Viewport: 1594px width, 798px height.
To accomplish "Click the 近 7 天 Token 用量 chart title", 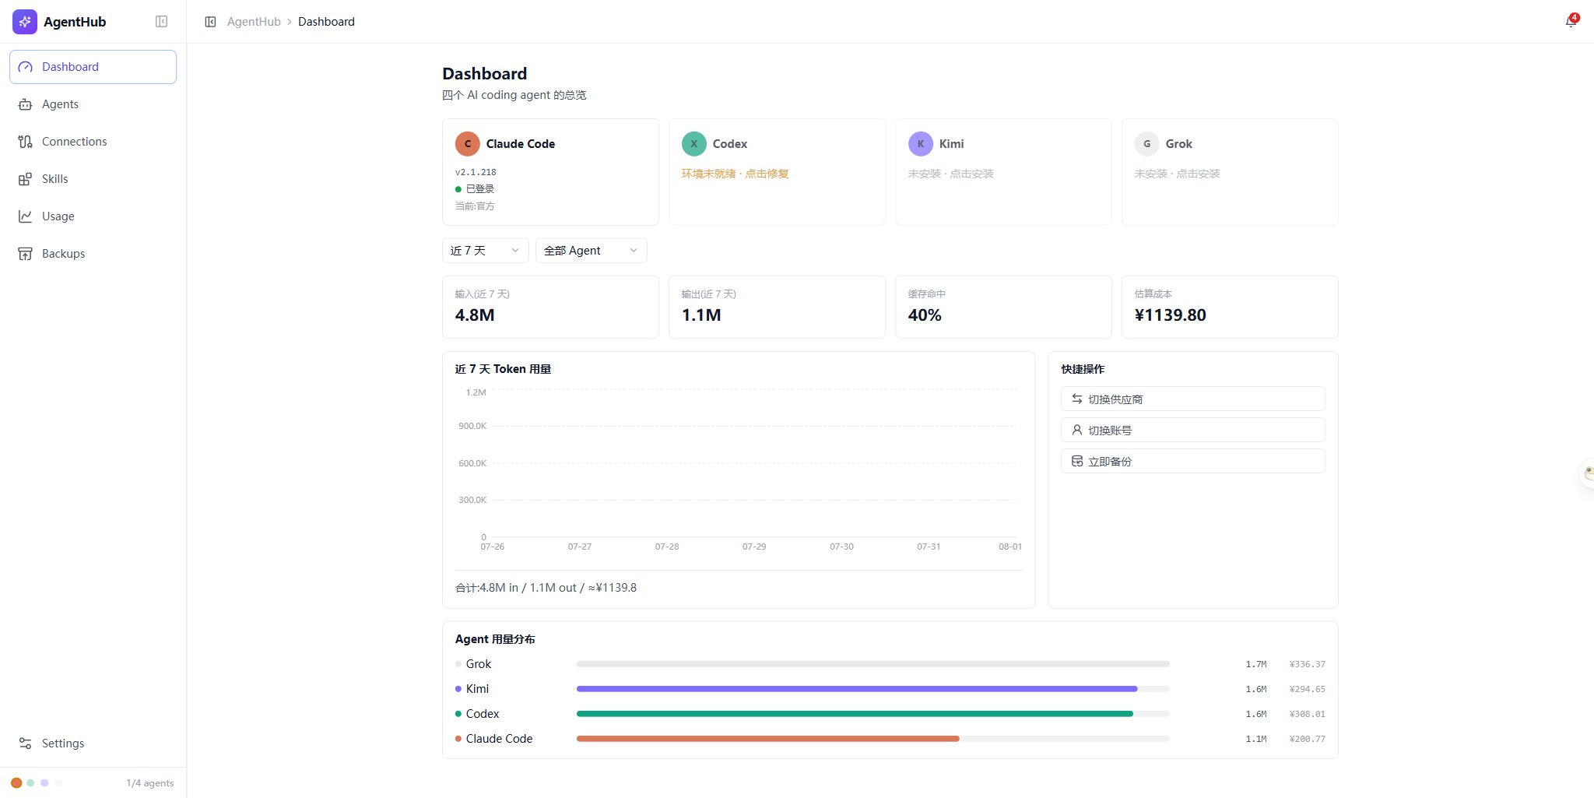I will 503,369.
